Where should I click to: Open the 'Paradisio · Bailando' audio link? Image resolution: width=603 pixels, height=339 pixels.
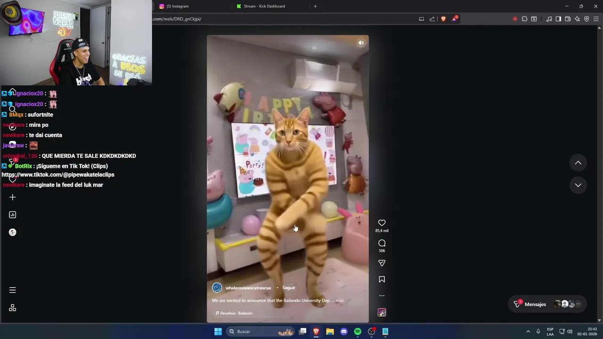click(x=234, y=313)
